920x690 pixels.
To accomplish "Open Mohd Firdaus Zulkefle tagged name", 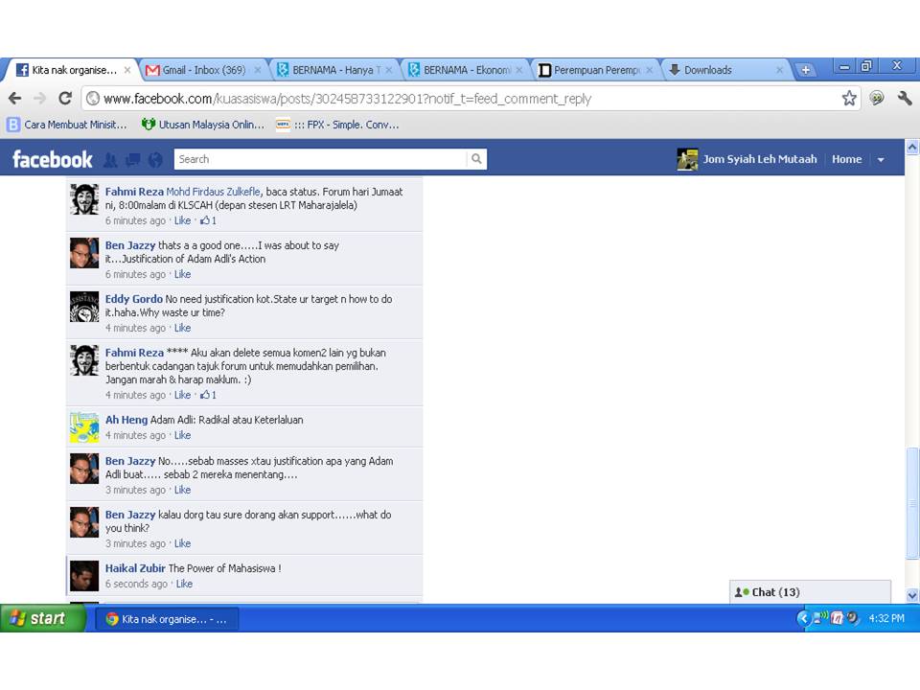I will (x=213, y=192).
